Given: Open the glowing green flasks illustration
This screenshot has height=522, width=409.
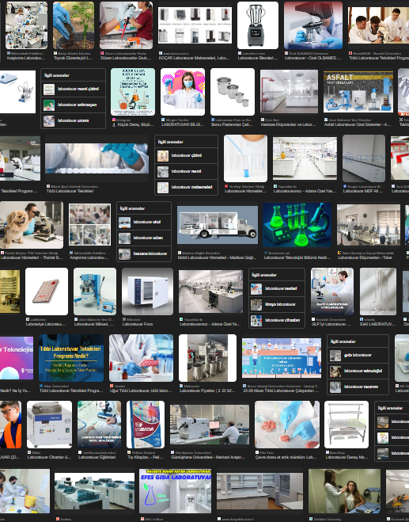Looking at the screenshot, I should [297, 225].
